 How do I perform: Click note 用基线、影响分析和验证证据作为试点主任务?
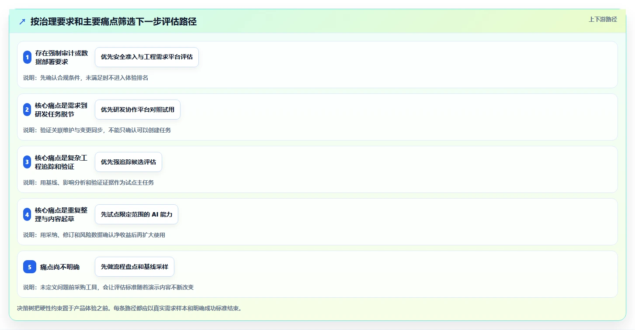coord(97,182)
